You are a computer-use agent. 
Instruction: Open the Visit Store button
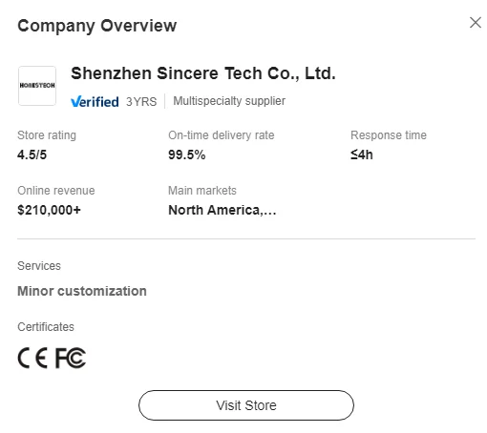click(246, 405)
